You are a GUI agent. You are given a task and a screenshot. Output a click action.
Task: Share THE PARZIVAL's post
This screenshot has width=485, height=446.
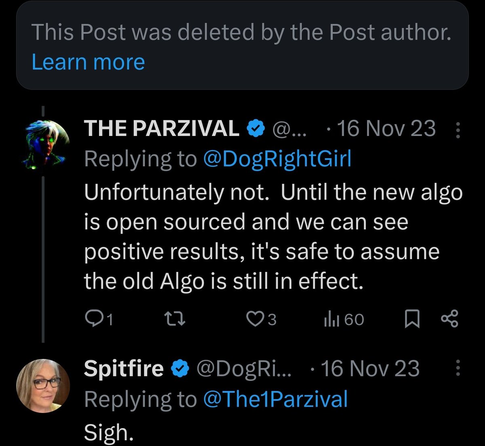(449, 319)
